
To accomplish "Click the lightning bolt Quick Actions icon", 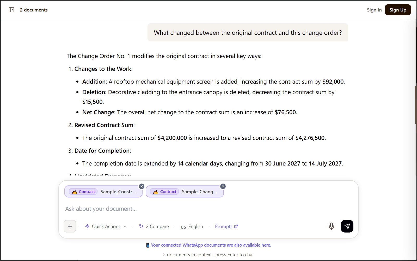I will point(87,226).
